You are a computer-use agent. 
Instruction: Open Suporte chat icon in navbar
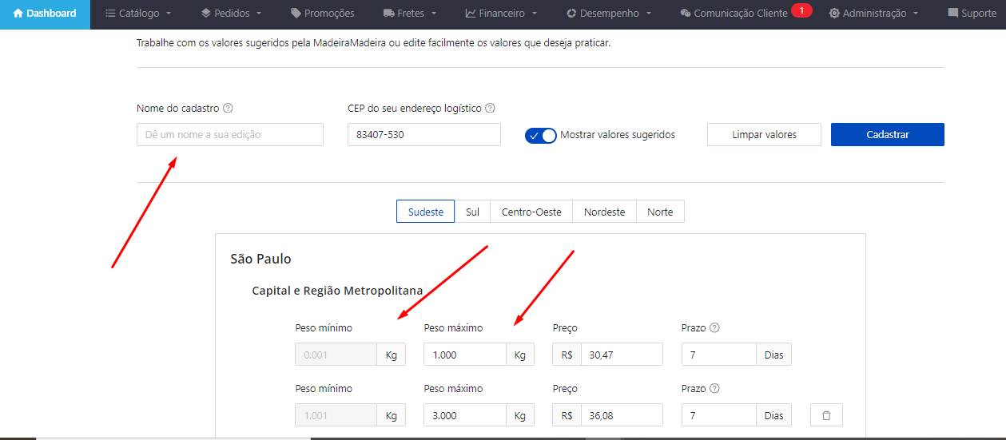pyautogui.click(x=952, y=14)
